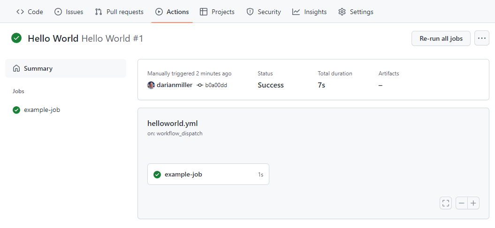The image size is (495, 228).
Task: Click the on: workflow_dispatch trigger text
Action: click(x=175, y=133)
